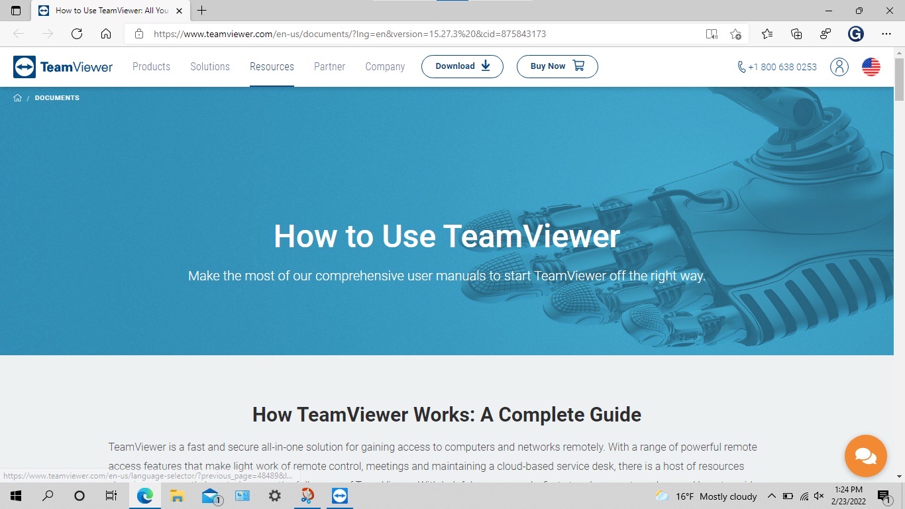The height and width of the screenshot is (509, 905).
Task: Click the Download button
Action: (462, 66)
